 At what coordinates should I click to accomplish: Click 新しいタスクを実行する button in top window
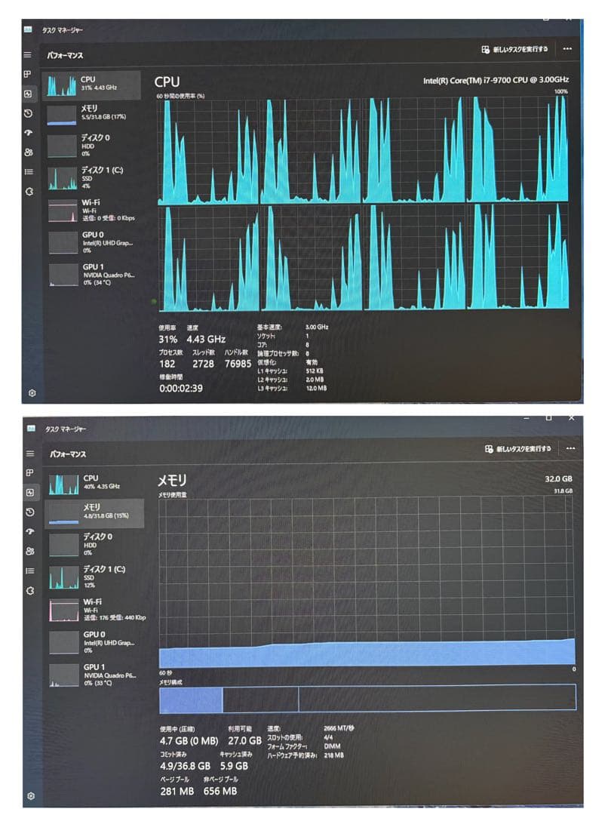click(514, 48)
